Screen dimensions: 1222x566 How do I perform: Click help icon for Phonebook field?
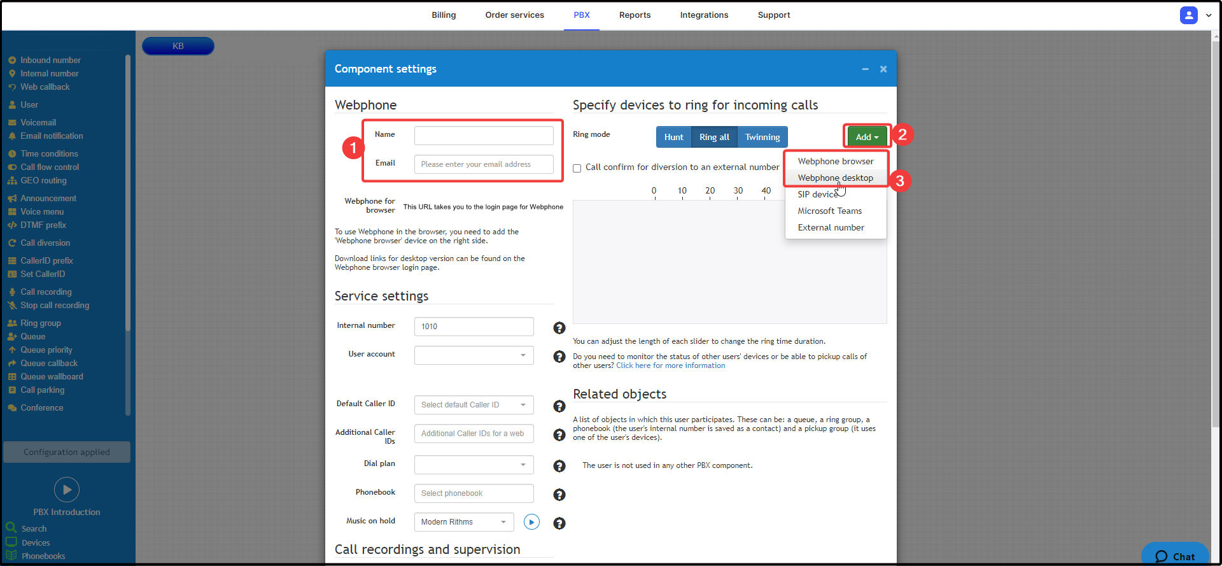click(559, 495)
